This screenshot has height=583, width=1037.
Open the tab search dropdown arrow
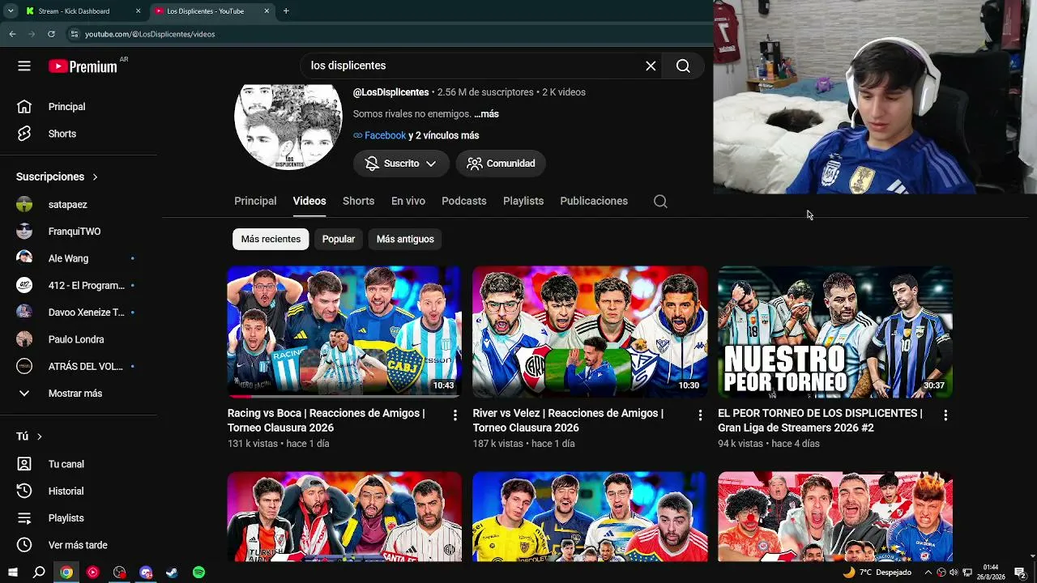coord(11,11)
